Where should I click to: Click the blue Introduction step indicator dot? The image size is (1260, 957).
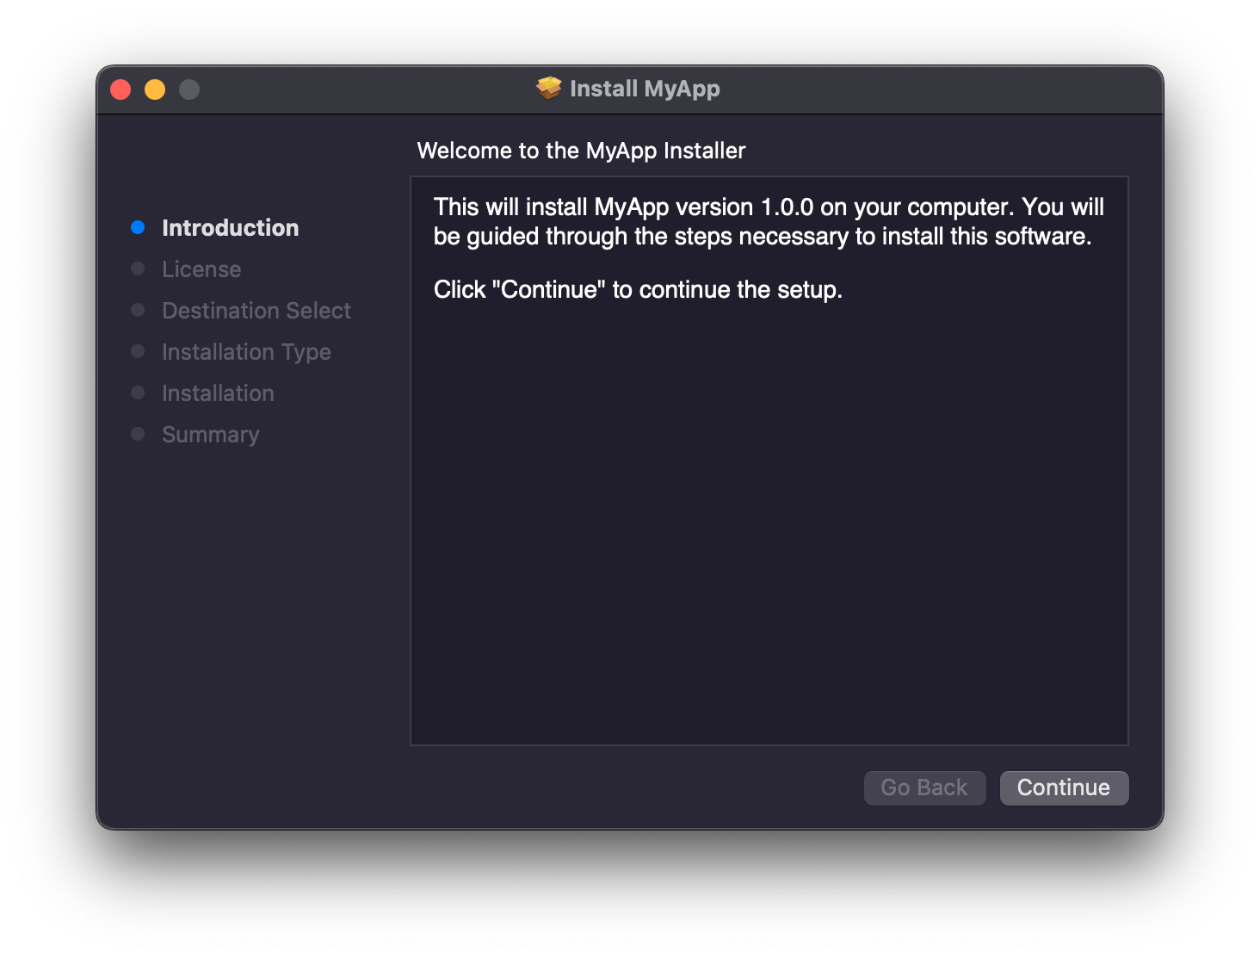[x=138, y=226]
